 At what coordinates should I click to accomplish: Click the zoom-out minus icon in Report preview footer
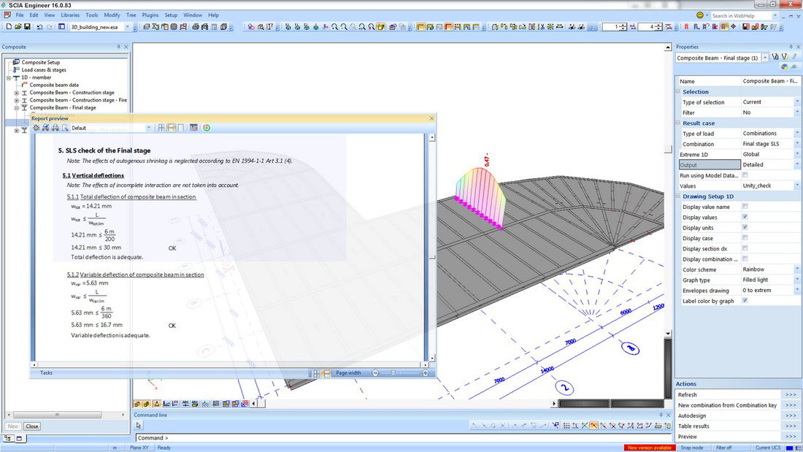pyautogui.click(x=375, y=373)
